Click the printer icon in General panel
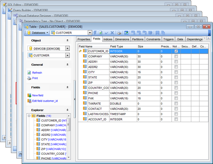The height and width of the screenshot is (164, 213). tap(29, 78)
